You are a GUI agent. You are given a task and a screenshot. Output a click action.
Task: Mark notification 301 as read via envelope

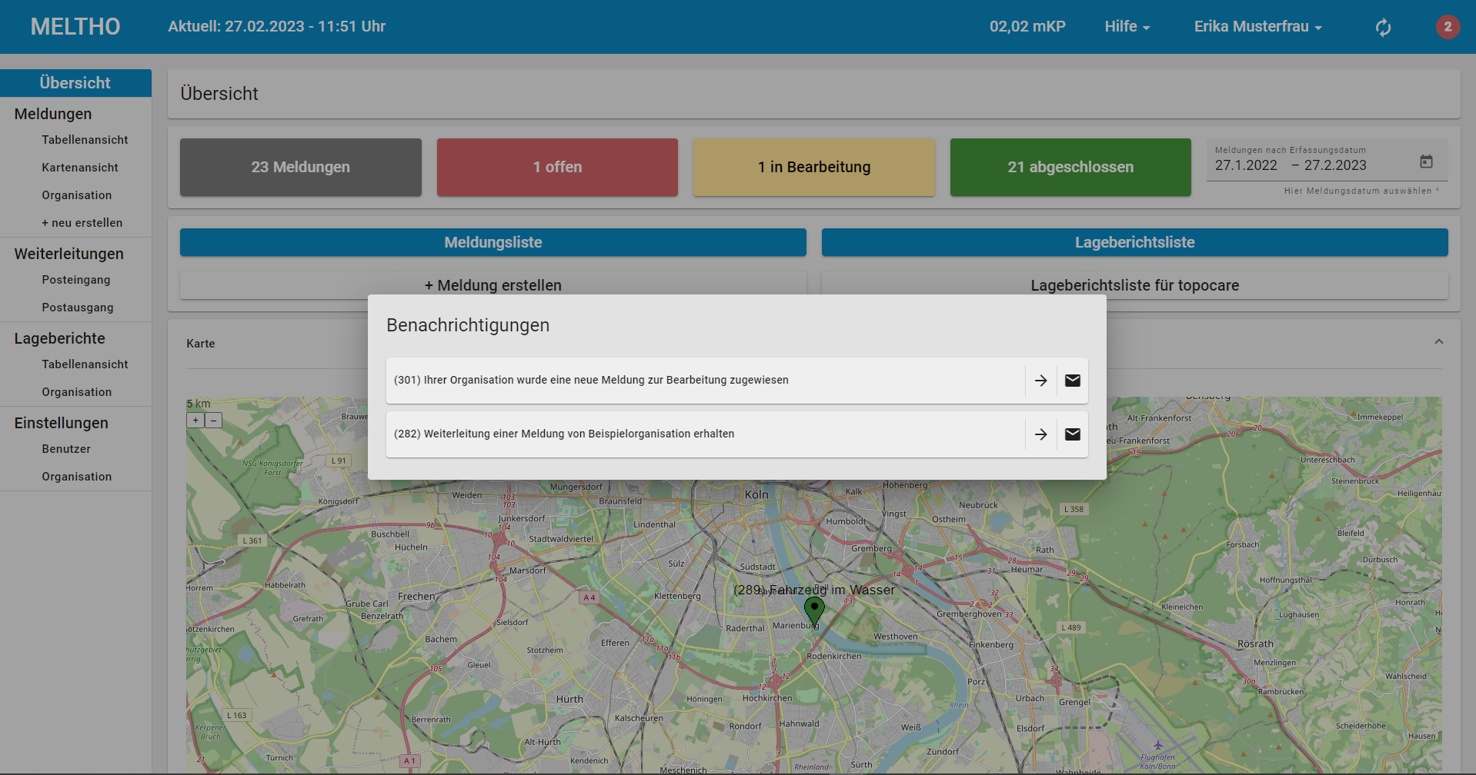1072,381
